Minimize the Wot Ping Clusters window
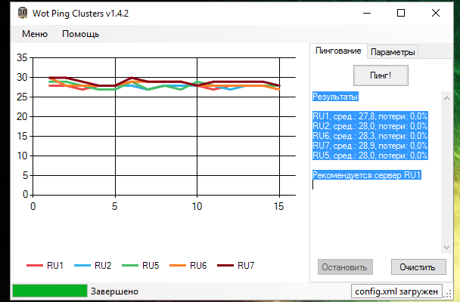 [367, 13]
